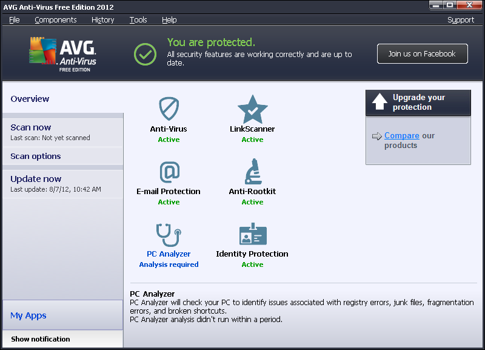Click the Support link in menu bar

461,20
